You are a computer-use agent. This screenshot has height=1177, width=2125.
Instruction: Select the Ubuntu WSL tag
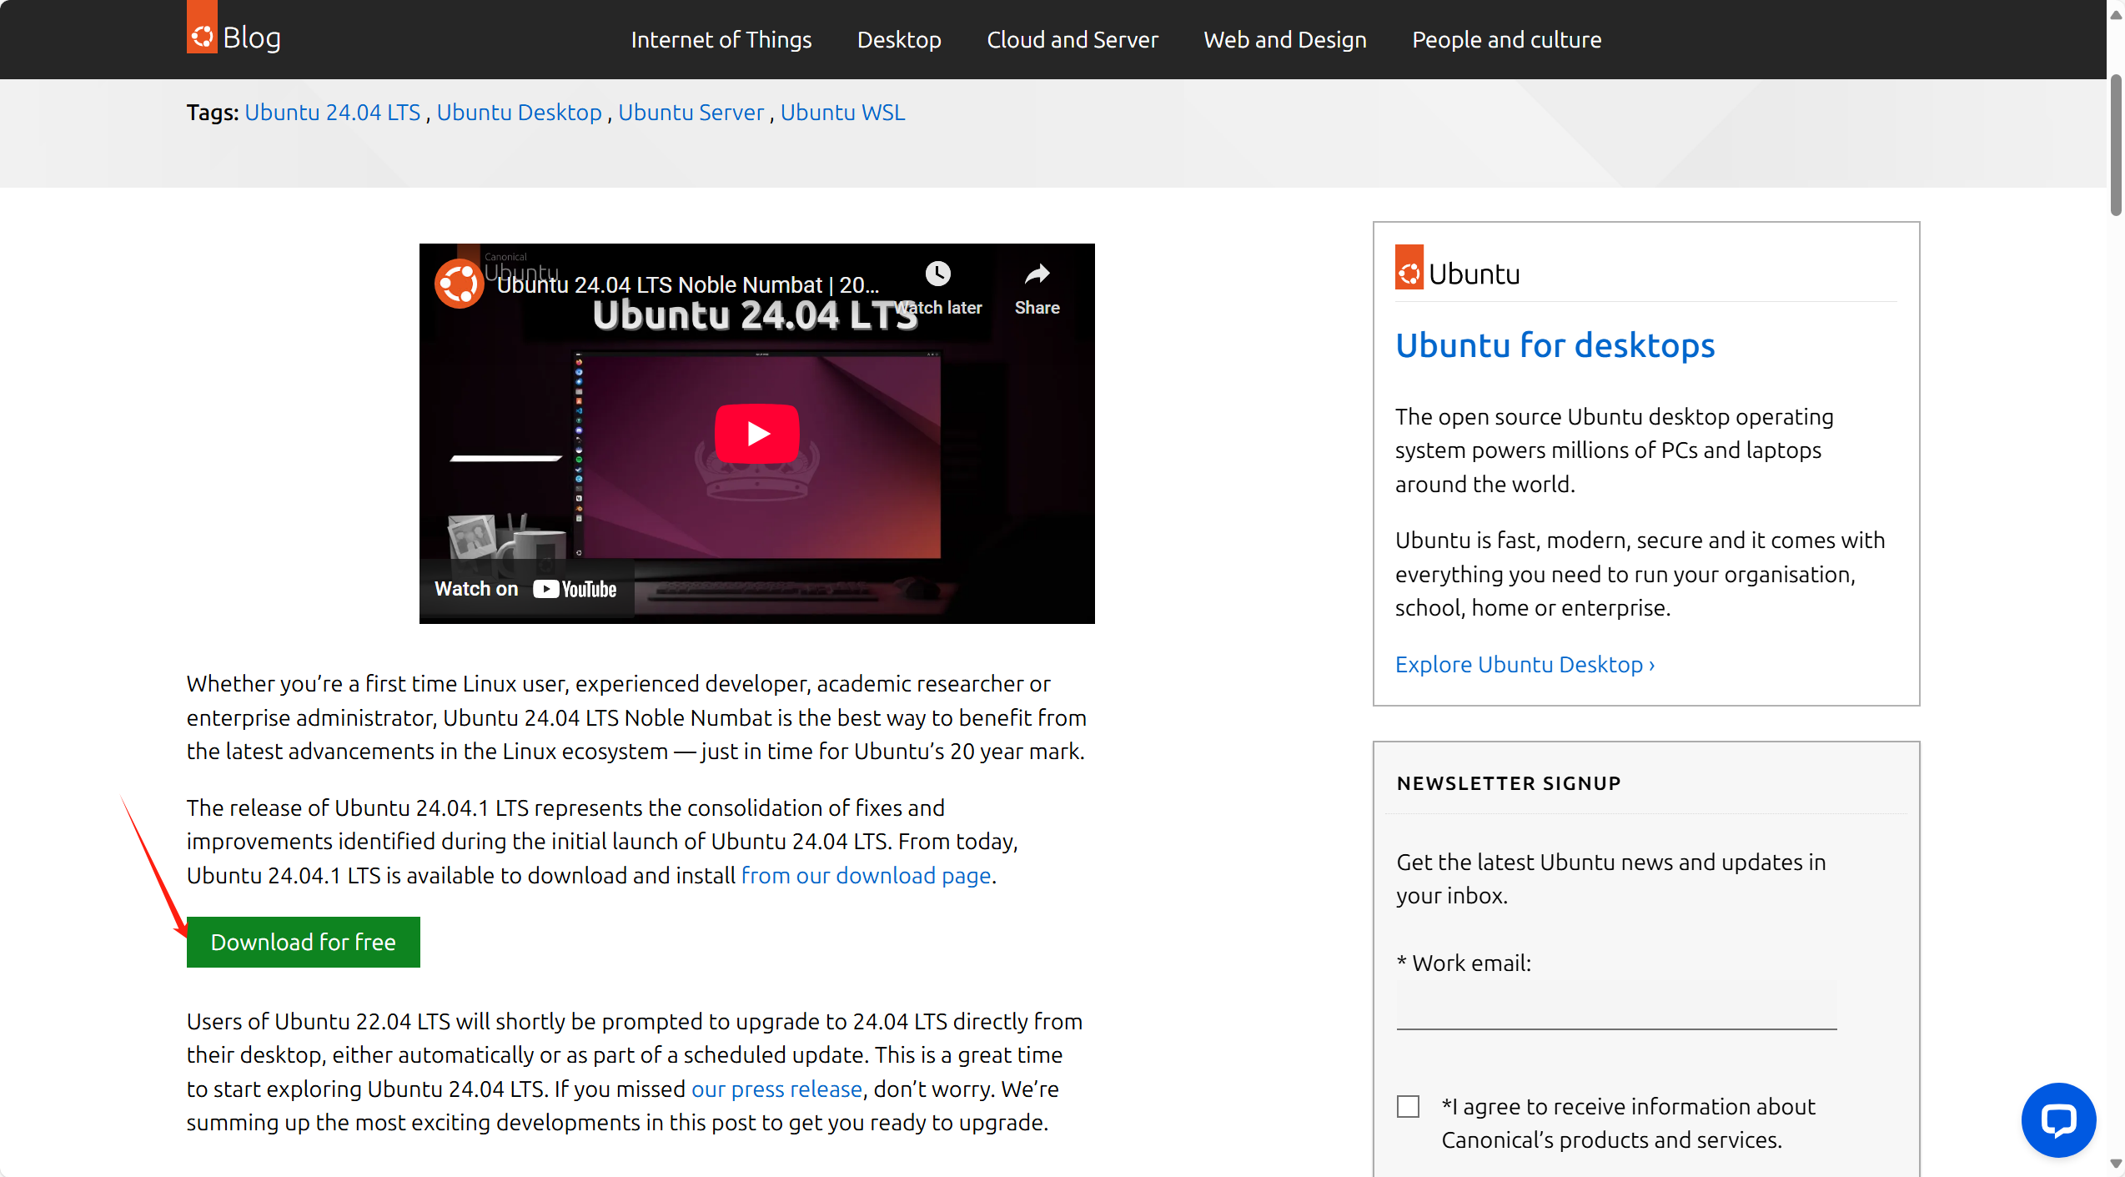tap(842, 112)
